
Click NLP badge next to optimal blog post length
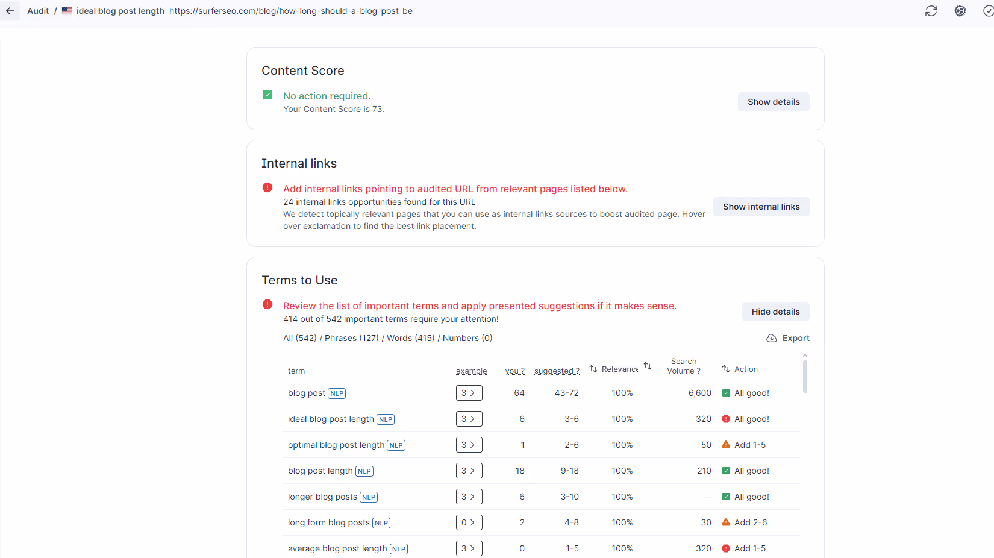[396, 445]
